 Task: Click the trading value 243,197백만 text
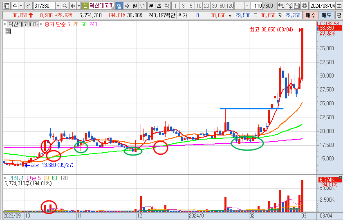point(161,15)
